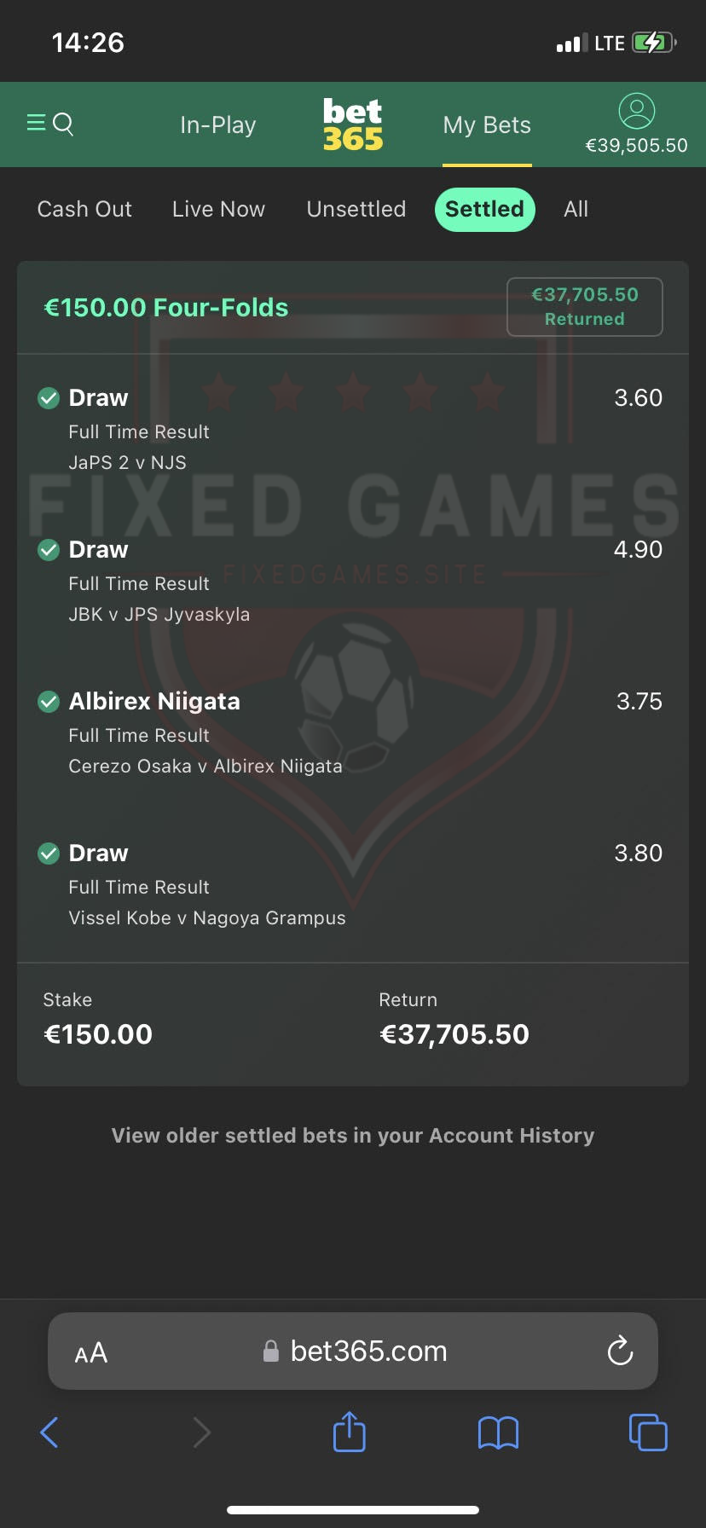Click the bet365.com address field
Image resolution: width=706 pixels, height=1528 pixels.
(x=368, y=1351)
